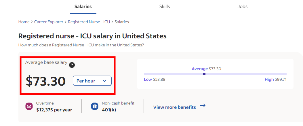Image resolution: width=303 pixels, height=126 pixels.
Task: Open the Jobs tab
Action: tap(243, 7)
